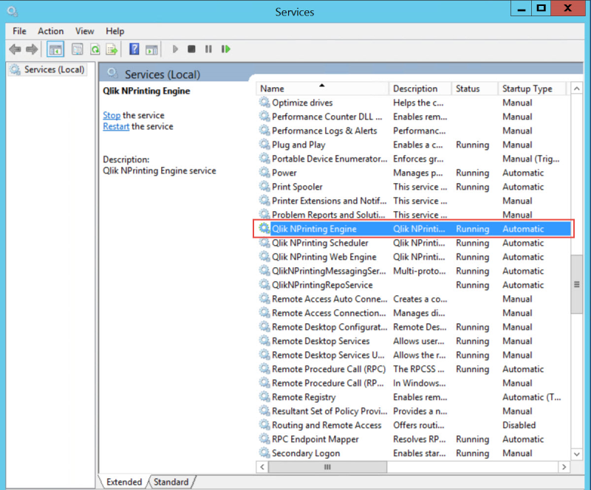The height and width of the screenshot is (490, 591).
Task: Click the Stop Service toolbar button
Action: pyautogui.click(x=191, y=49)
